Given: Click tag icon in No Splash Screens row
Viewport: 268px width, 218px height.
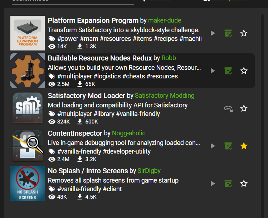Looking at the screenshot, I should click(52, 189).
